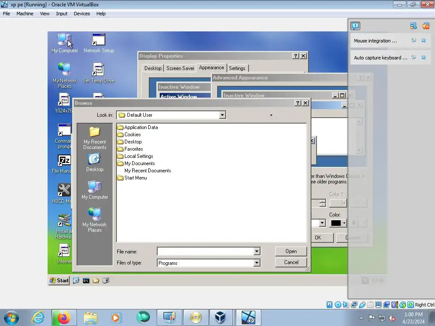Viewport: 435px width, 326px height.
Task: Open the Help menu in VirtualBox
Action: (101, 14)
